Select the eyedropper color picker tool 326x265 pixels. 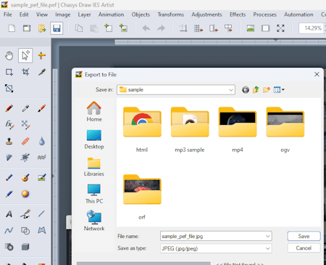click(x=25, y=108)
